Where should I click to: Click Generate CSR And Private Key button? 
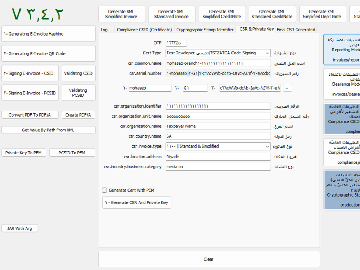pyautogui.click(x=137, y=202)
